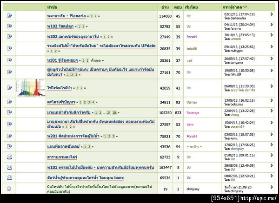Viewport: 279px width, 203px height.
Task: Click the topic icon beside the UPdate links thread
Action: [9, 48]
